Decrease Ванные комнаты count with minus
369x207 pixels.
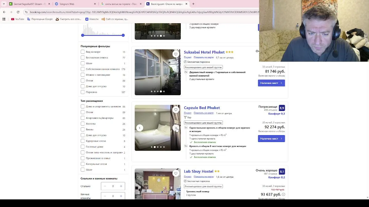(105, 196)
